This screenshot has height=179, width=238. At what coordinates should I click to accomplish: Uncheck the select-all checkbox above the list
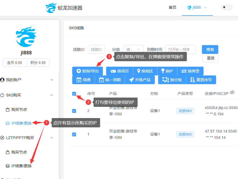(74, 93)
